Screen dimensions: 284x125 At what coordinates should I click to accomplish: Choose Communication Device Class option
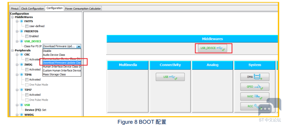[x=62, y=59]
